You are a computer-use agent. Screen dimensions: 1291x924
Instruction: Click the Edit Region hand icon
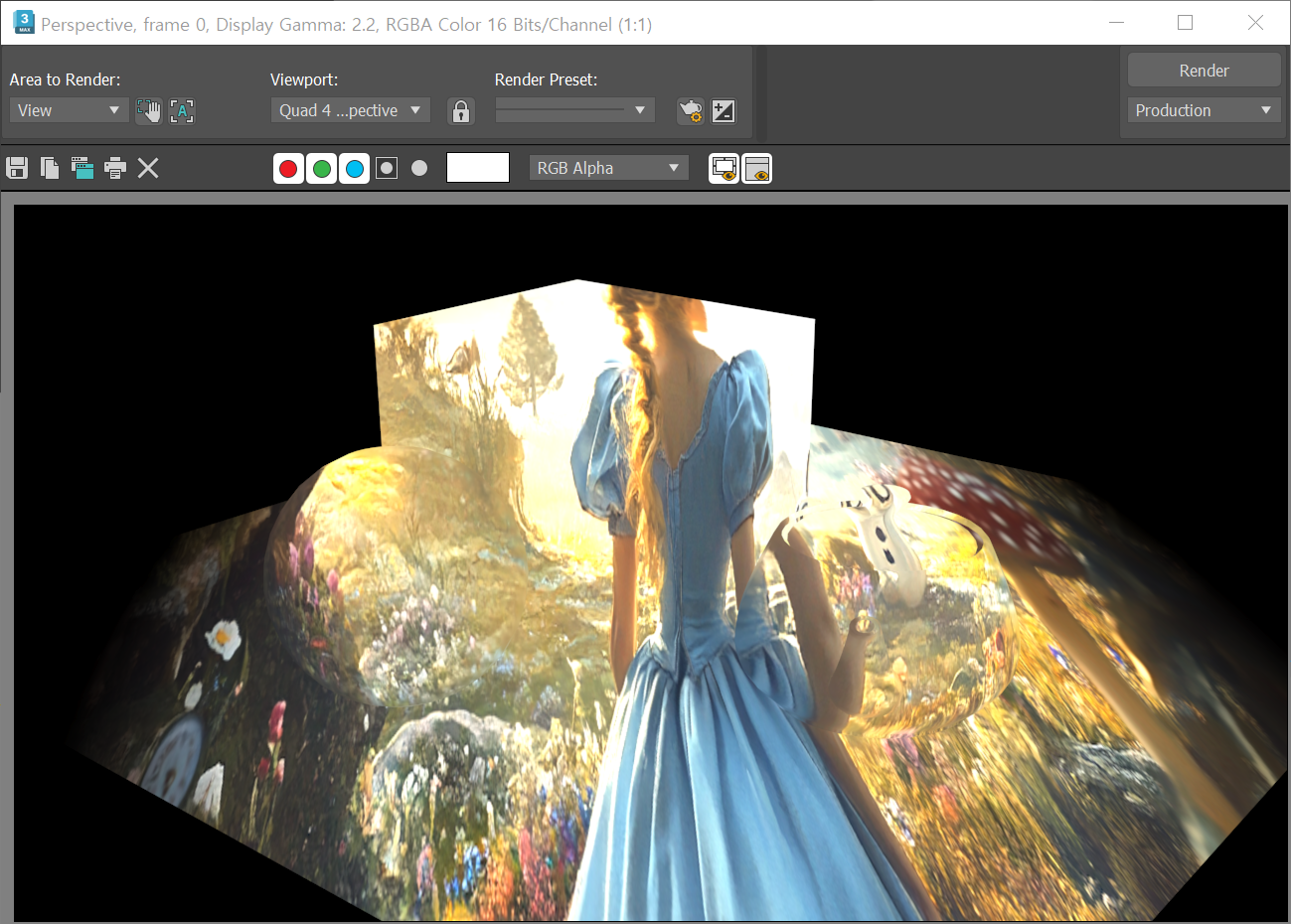click(149, 110)
